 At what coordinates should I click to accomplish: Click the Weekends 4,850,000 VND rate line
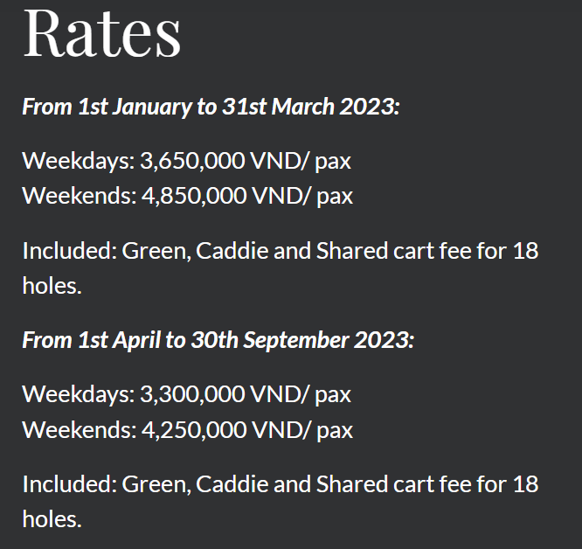pos(187,196)
